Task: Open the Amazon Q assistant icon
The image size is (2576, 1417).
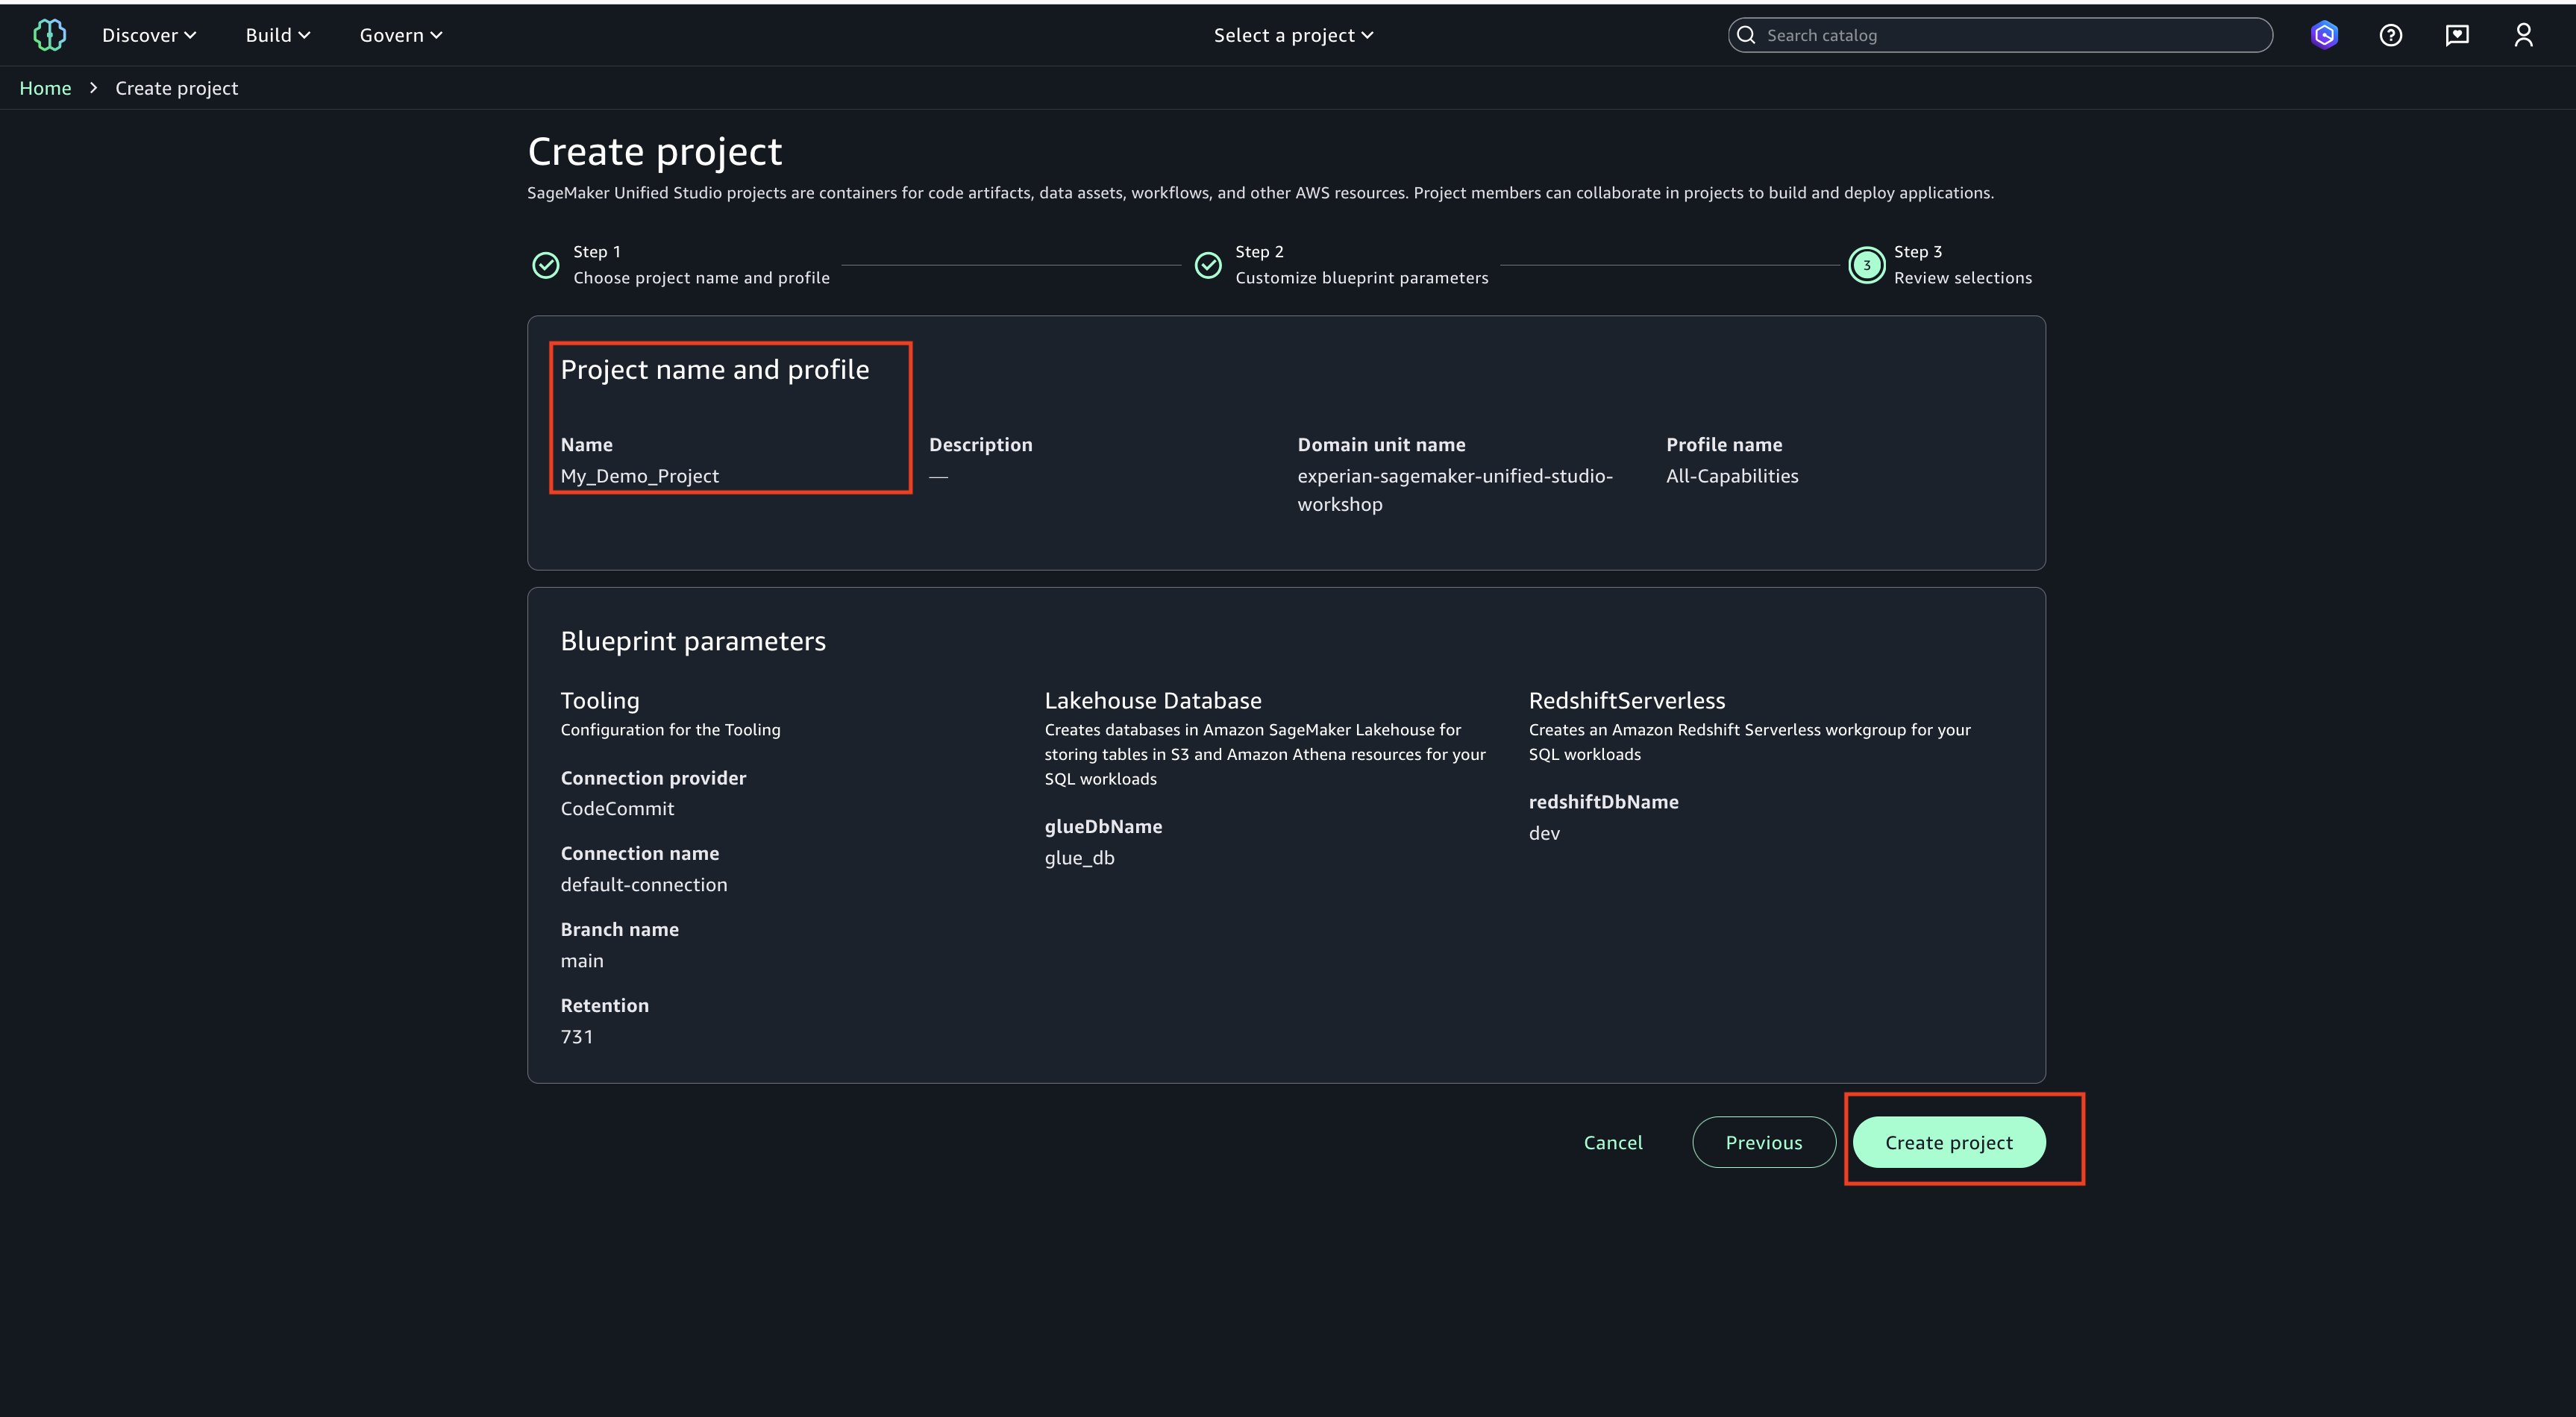Action: coord(2324,35)
